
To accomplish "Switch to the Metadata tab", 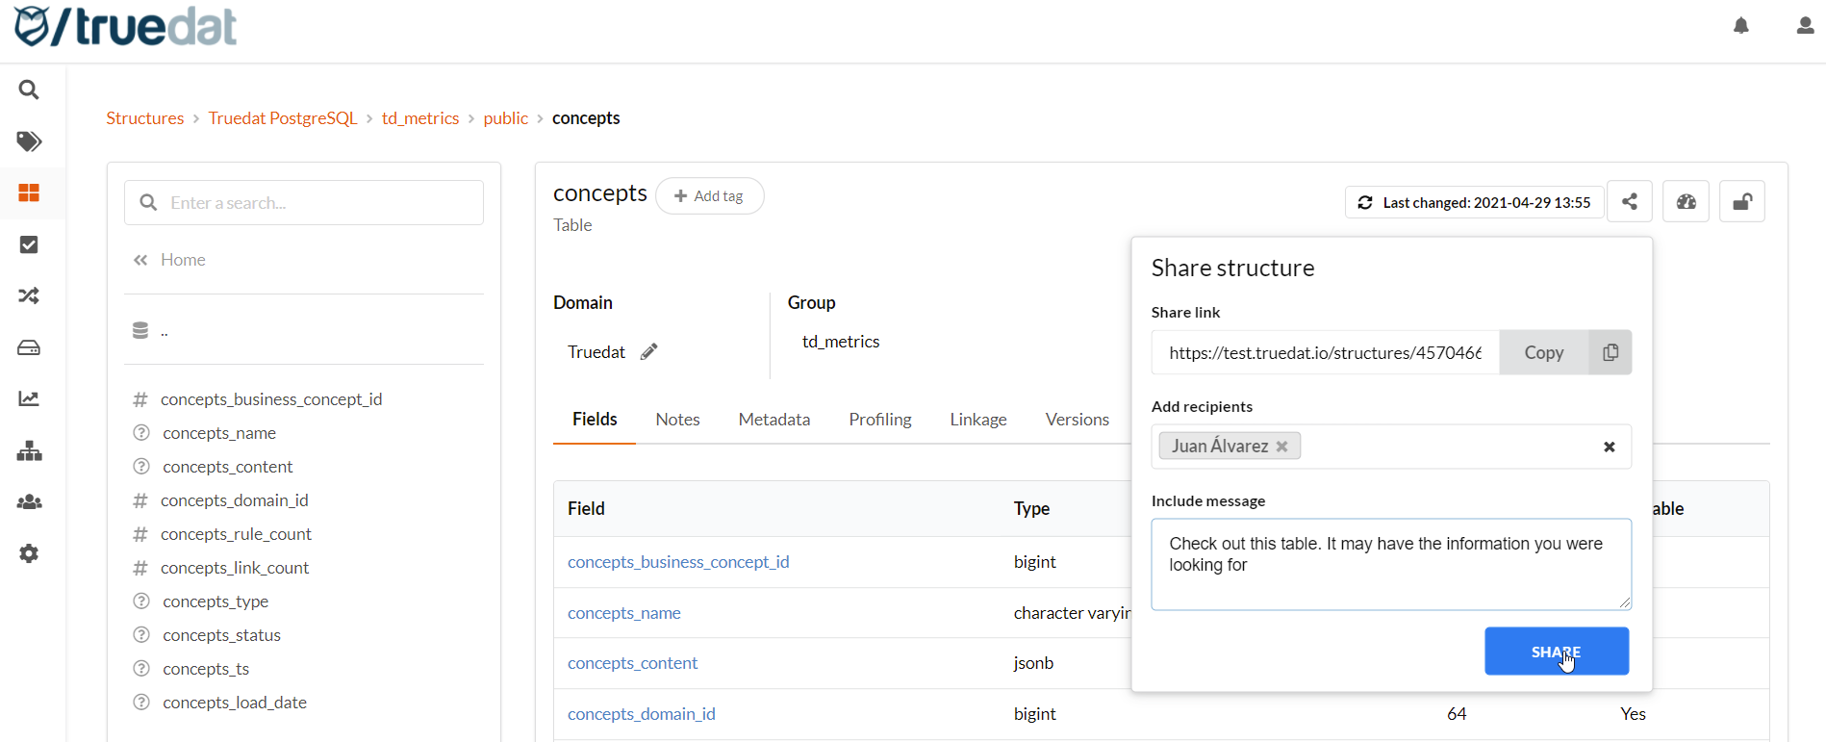I will 774,420.
